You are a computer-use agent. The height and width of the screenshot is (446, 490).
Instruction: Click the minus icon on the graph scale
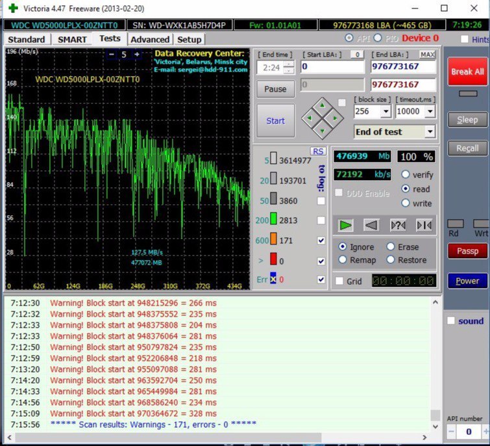(x=112, y=55)
